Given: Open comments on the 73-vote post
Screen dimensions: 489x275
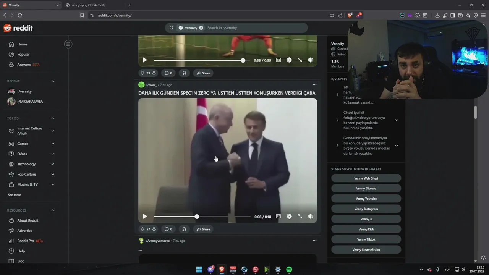Looking at the screenshot, I should [x=168, y=73].
